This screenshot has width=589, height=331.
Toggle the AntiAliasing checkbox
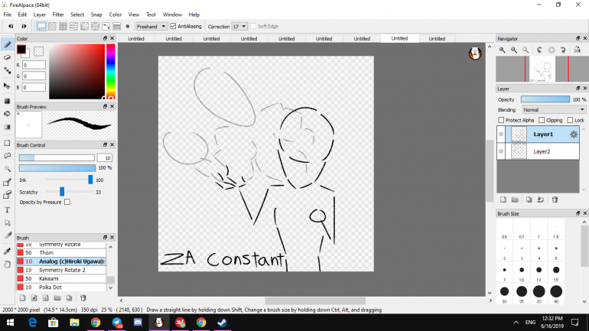point(173,26)
